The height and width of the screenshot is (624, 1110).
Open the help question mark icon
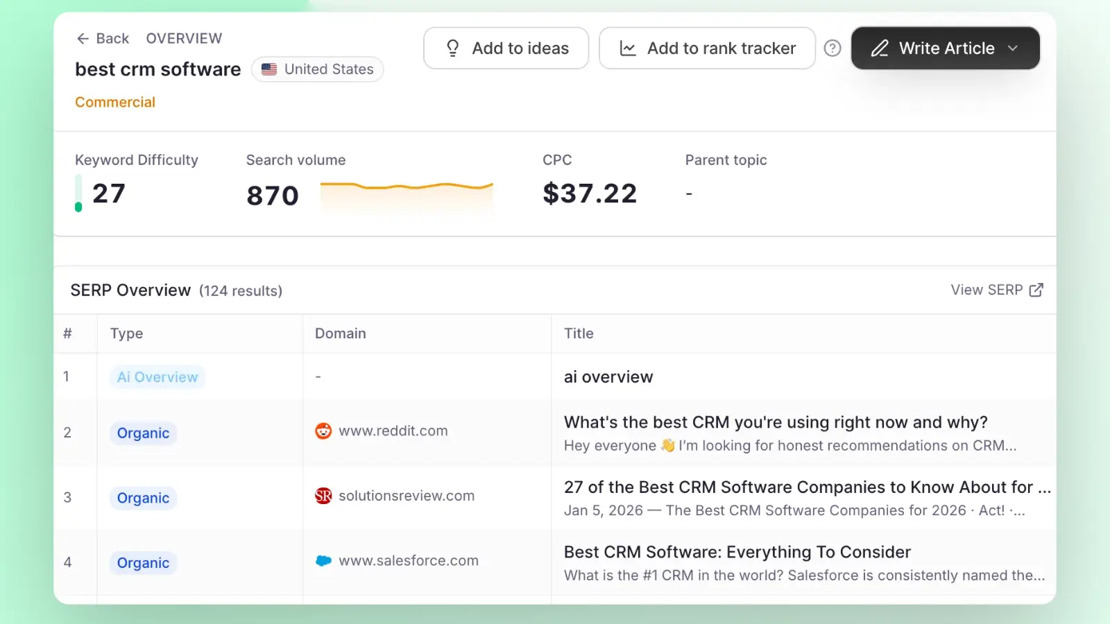coord(832,48)
